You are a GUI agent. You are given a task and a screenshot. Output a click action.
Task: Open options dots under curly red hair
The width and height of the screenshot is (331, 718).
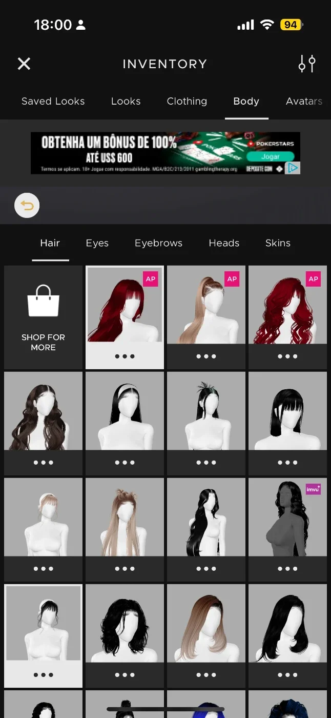(287, 356)
